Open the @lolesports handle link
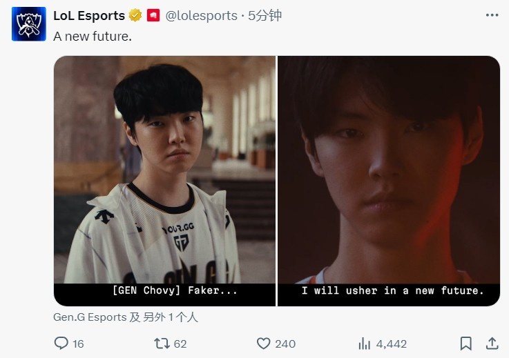 [201, 16]
